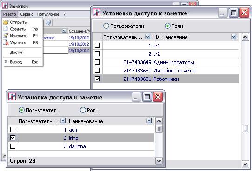The image size is (252, 171).
Task: Uncheck the box for Работники
Action: point(97,79)
